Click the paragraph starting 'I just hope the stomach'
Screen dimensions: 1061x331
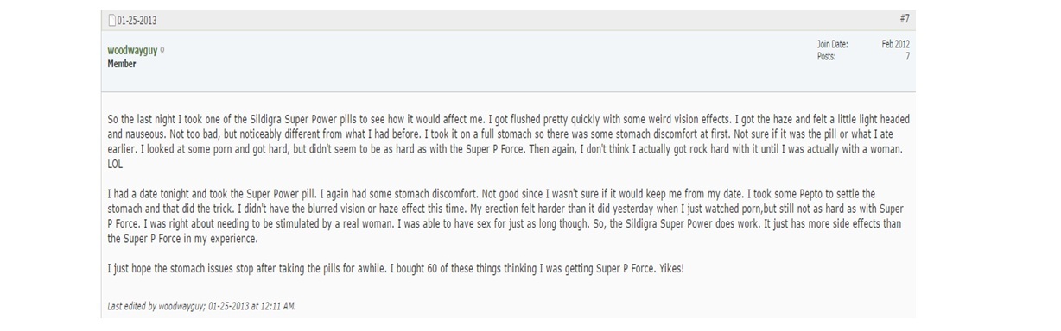click(x=396, y=269)
